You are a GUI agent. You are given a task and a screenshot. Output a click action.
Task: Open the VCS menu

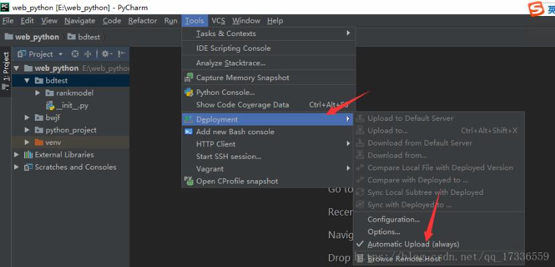click(x=218, y=21)
